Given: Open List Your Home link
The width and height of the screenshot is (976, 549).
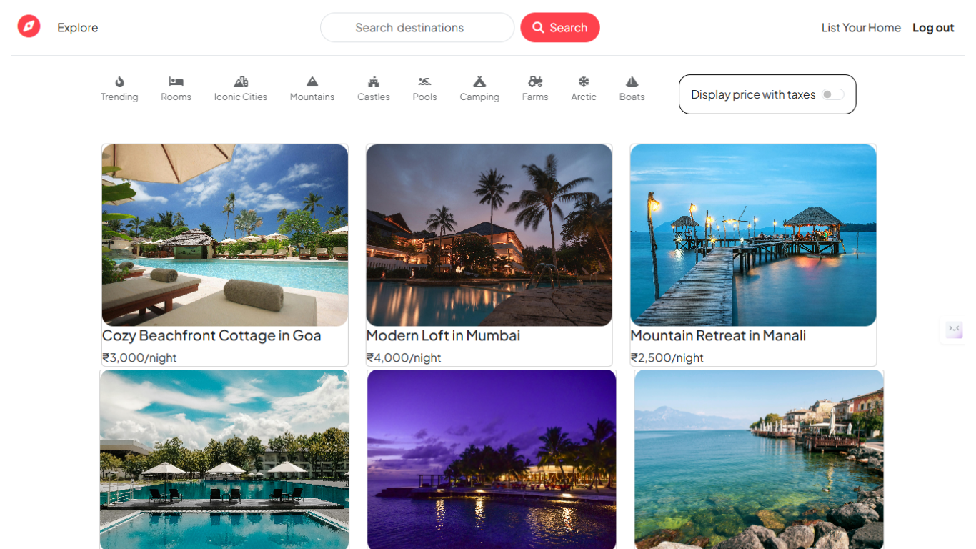Looking at the screenshot, I should coord(861,28).
